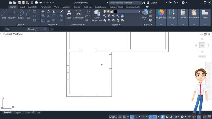This screenshot has height=119, width=212.
Task: Open the Manage ribbon tab
Action: [x=66, y=7]
